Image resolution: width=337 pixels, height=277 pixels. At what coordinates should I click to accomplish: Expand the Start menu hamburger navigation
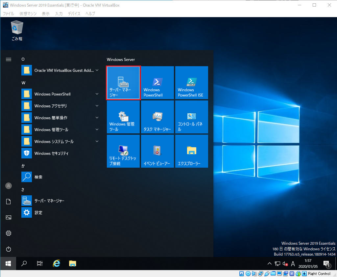(8, 59)
